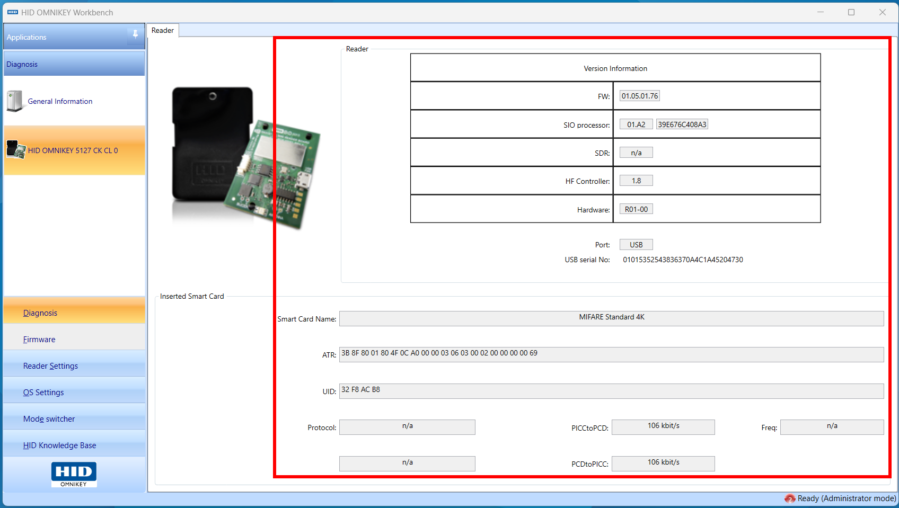Open Reader Settings section
Image resolution: width=899 pixels, height=508 pixels.
[x=74, y=364]
